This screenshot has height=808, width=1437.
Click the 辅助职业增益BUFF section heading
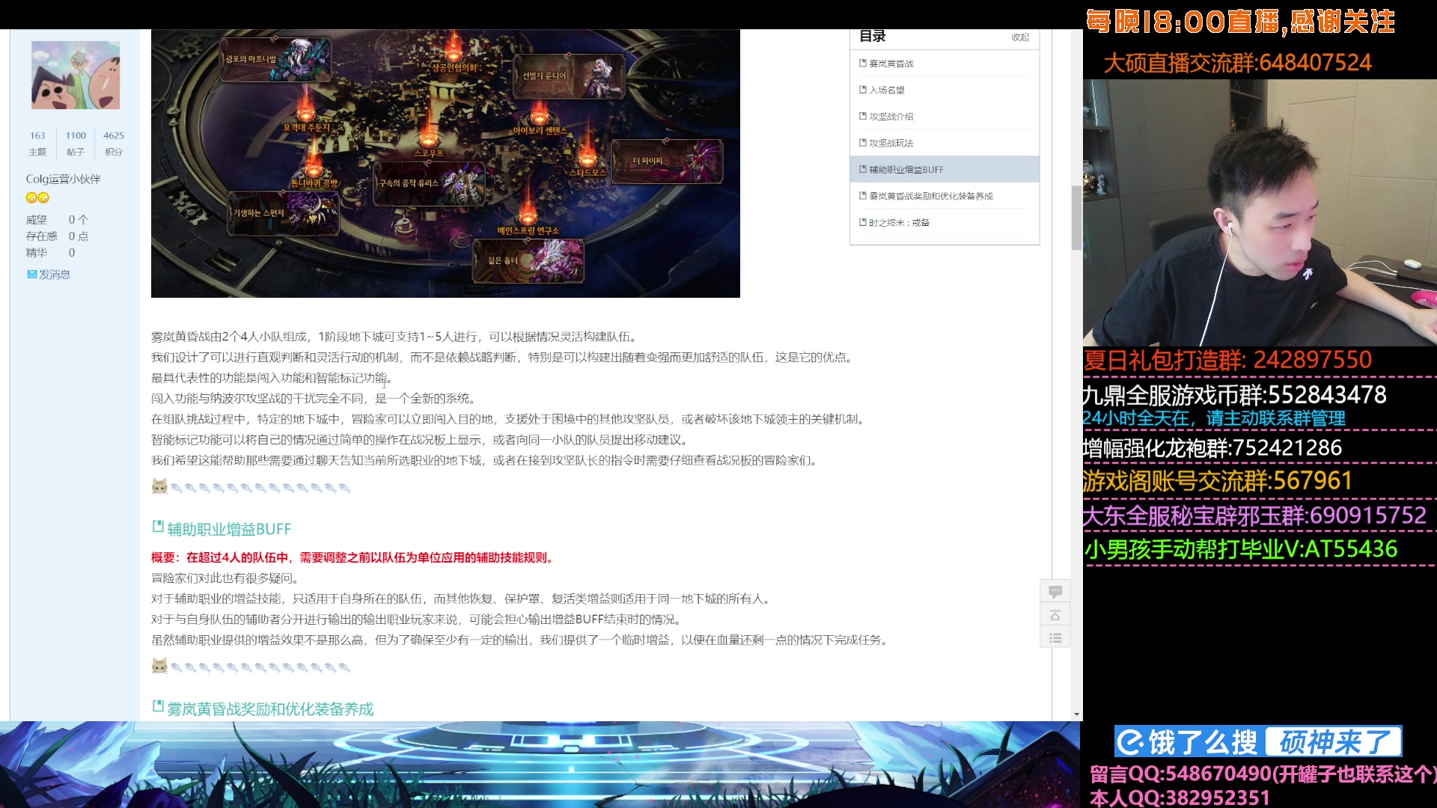click(x=229, y=529)
